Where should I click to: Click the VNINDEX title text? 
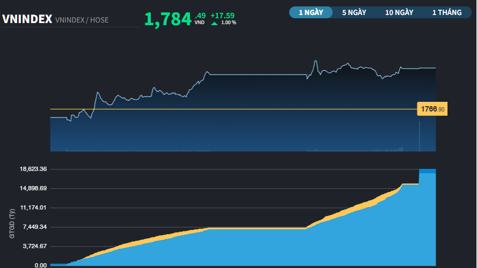coord(27,19)
